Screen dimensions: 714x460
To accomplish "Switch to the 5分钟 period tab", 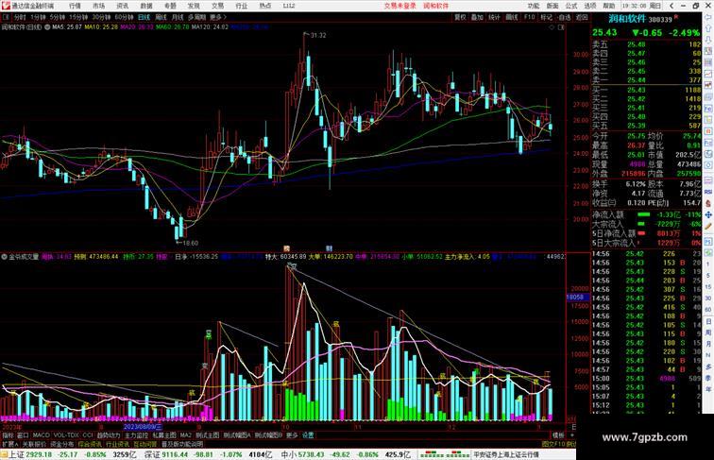I will tap(58, 17).
